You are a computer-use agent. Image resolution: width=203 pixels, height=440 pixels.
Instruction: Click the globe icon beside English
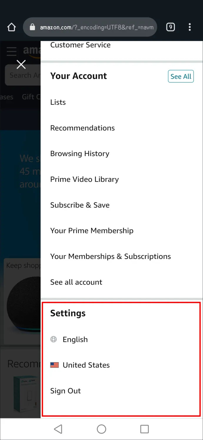tap(54, 339)
